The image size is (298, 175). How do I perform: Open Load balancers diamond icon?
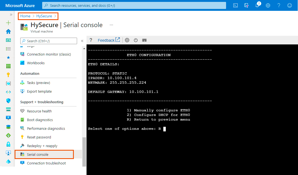(8, 135)
